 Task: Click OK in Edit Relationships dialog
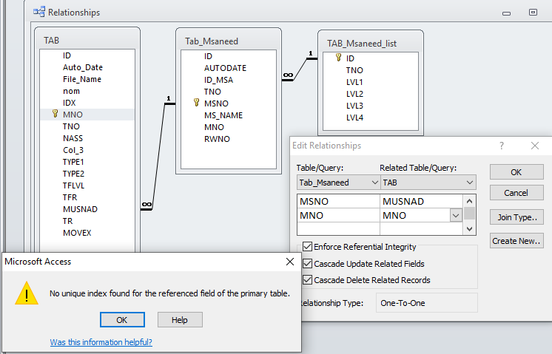tap(516, 172)
